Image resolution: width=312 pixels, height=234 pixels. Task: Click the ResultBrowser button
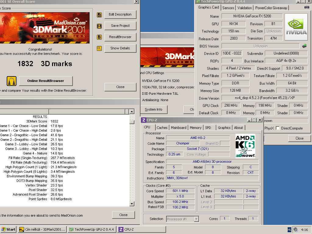[120, 37]
